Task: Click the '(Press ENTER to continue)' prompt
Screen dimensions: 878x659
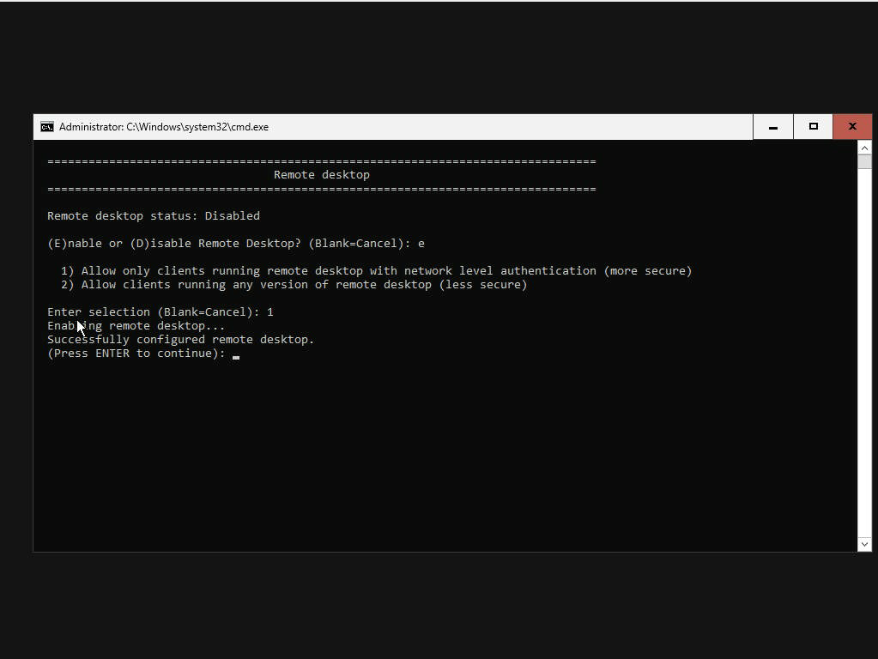Action: coord(136,354)
